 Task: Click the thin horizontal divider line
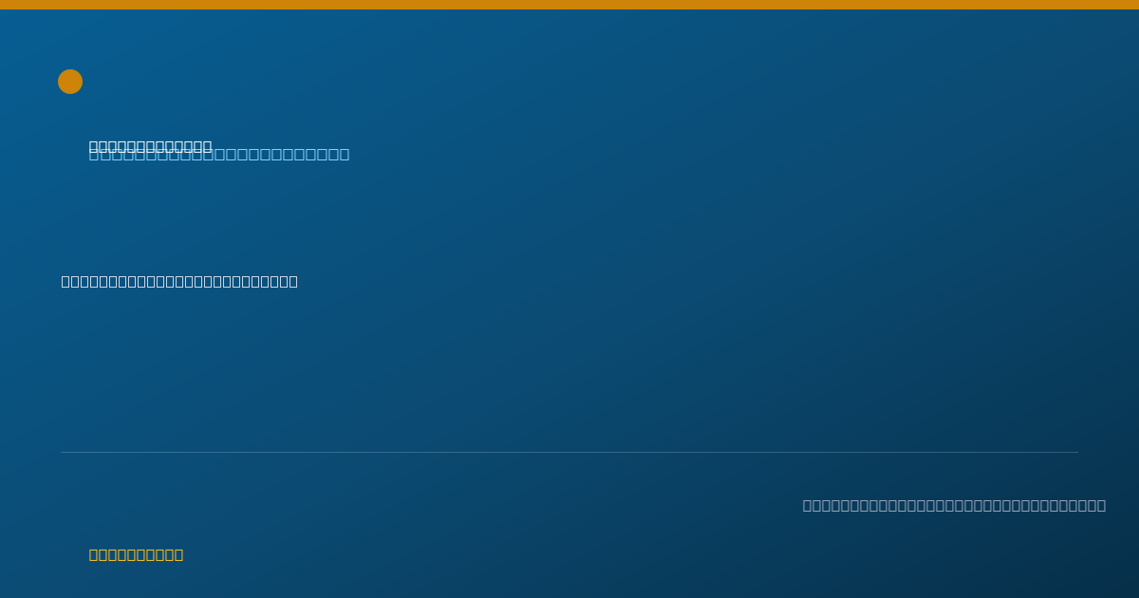[x=569, y=452]
